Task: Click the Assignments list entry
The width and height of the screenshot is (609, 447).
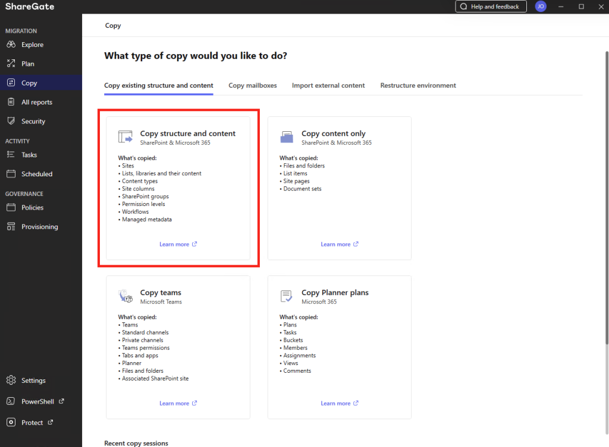Action: point(300,356)
